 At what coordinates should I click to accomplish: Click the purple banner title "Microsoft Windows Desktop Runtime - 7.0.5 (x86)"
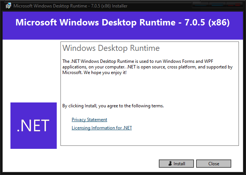point(122,22)
